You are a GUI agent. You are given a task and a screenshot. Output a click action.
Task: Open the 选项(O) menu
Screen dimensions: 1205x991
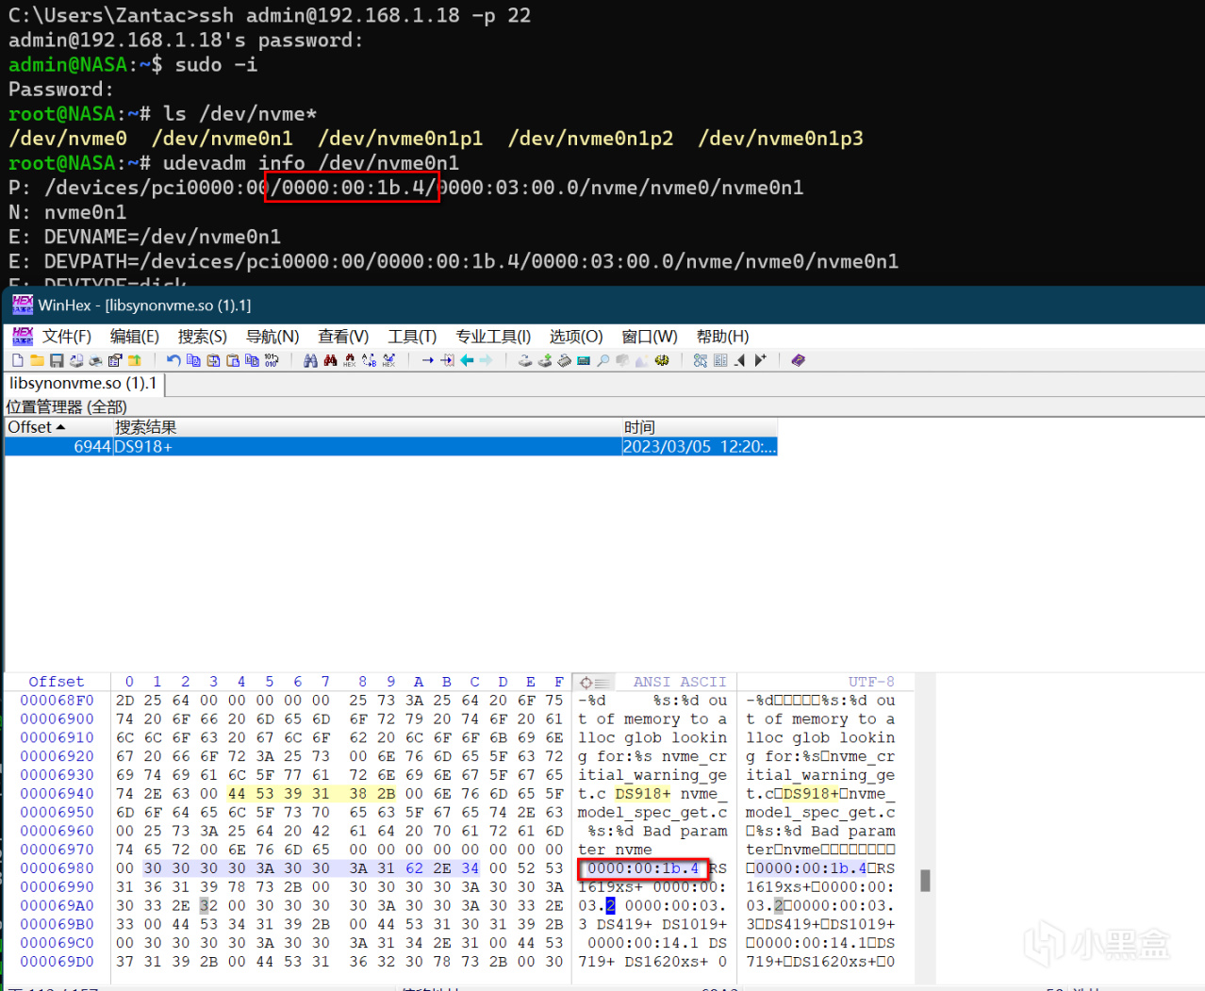click(576, 337)
